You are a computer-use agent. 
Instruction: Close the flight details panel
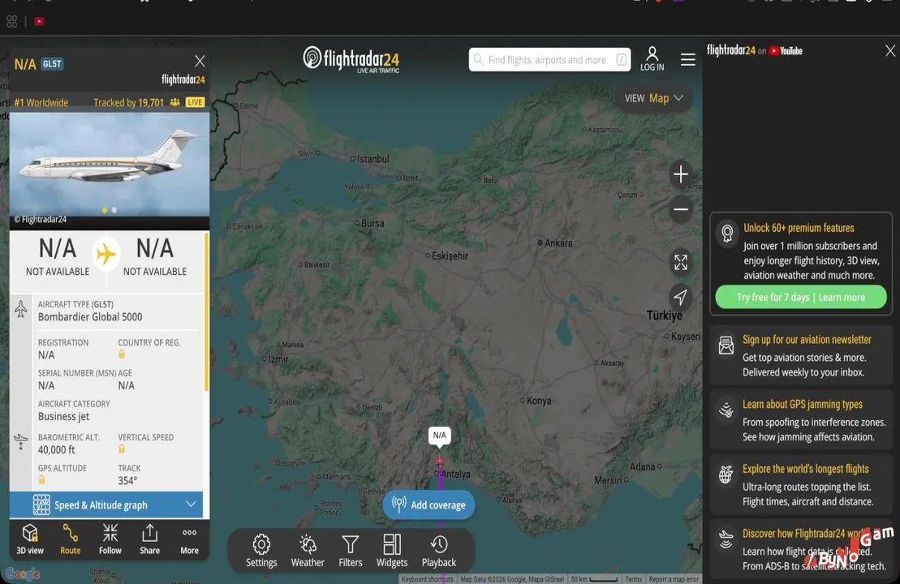(200, 61)
